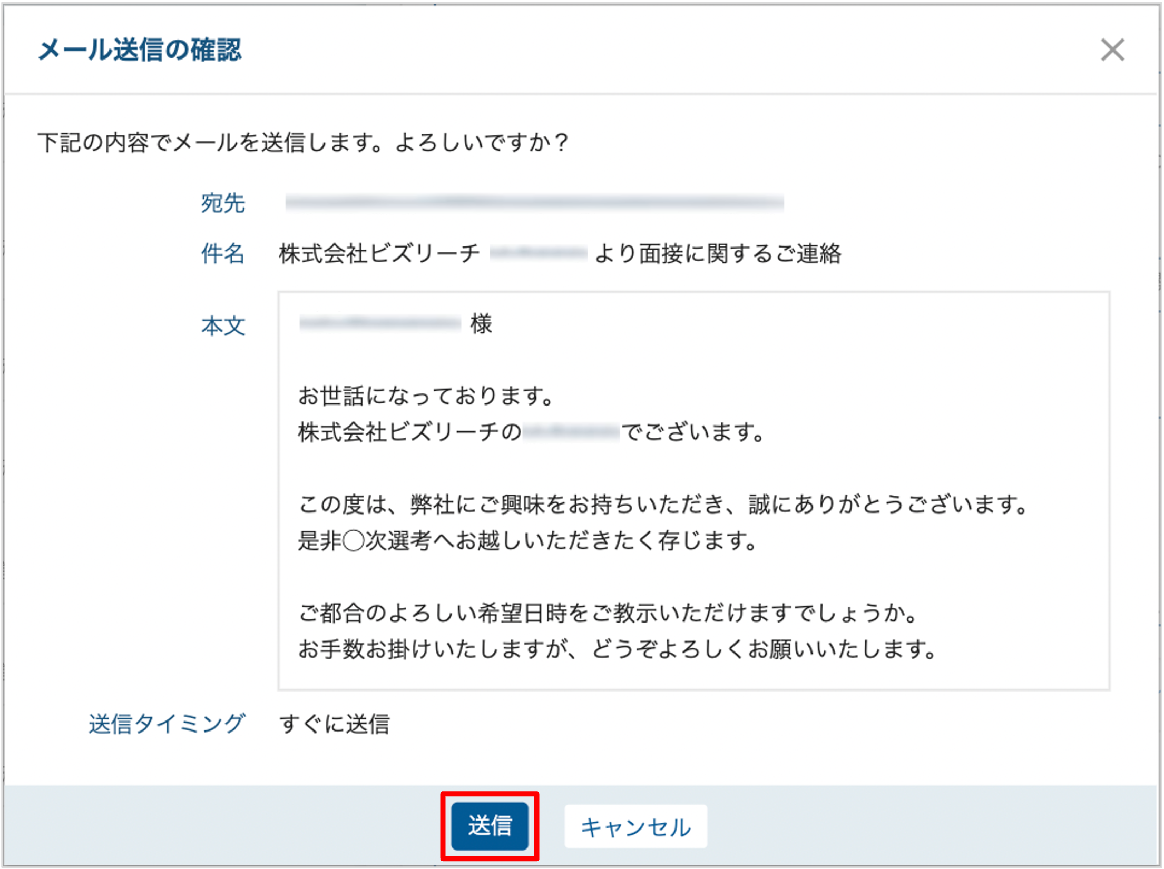Click the blurred recipient address in 宛先

pyautogui.click(x=534, y=202)
